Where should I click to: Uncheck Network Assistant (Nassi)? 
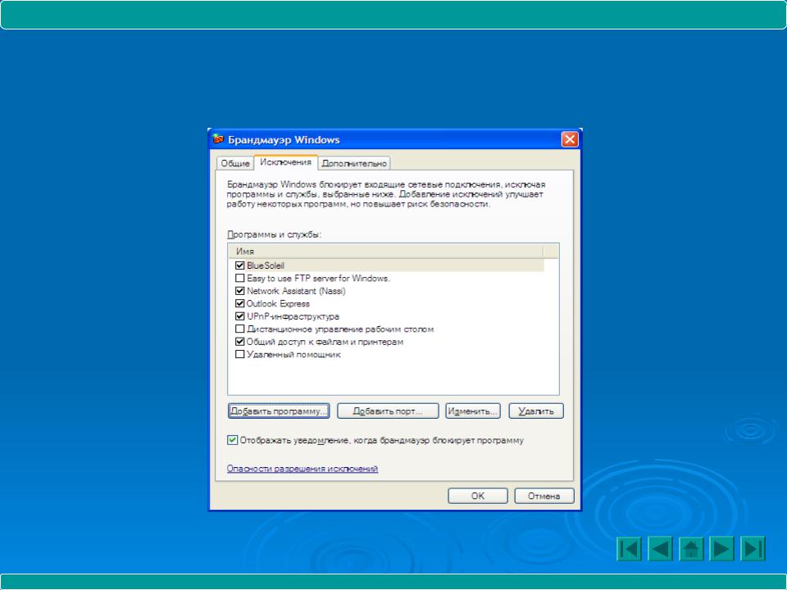[240, 290]
